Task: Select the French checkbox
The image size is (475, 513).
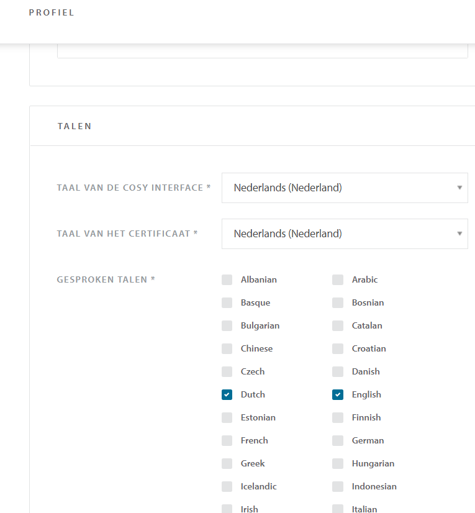Action: coord(227,440)
